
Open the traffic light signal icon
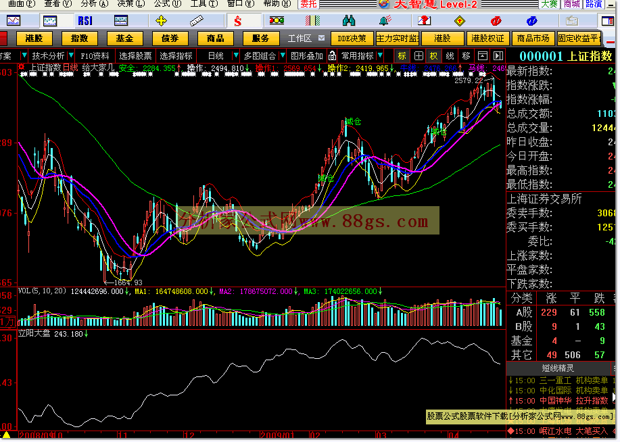pos(277,20)
